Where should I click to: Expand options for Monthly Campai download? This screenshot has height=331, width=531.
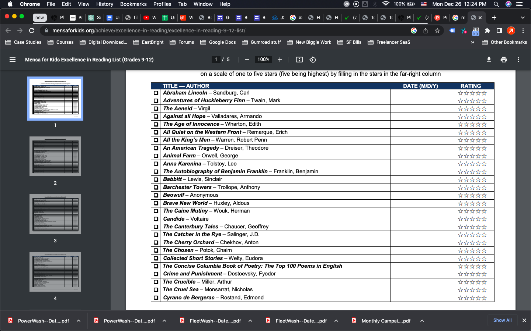(422, 321)
